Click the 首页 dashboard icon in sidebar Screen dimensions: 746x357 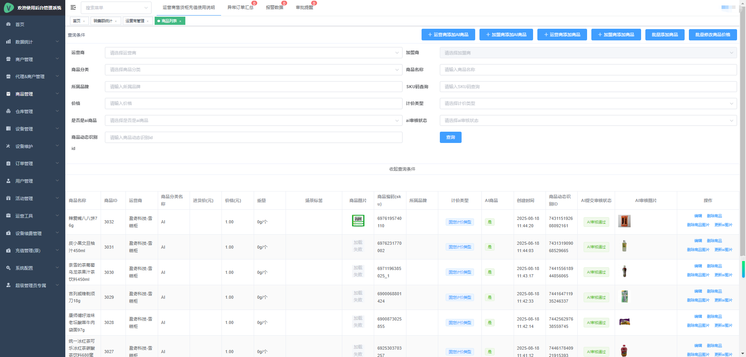9,24
